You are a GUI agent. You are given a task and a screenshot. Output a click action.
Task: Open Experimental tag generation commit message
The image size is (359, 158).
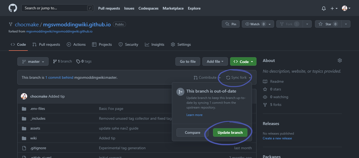pyautogui.click(x=122, y=148)
